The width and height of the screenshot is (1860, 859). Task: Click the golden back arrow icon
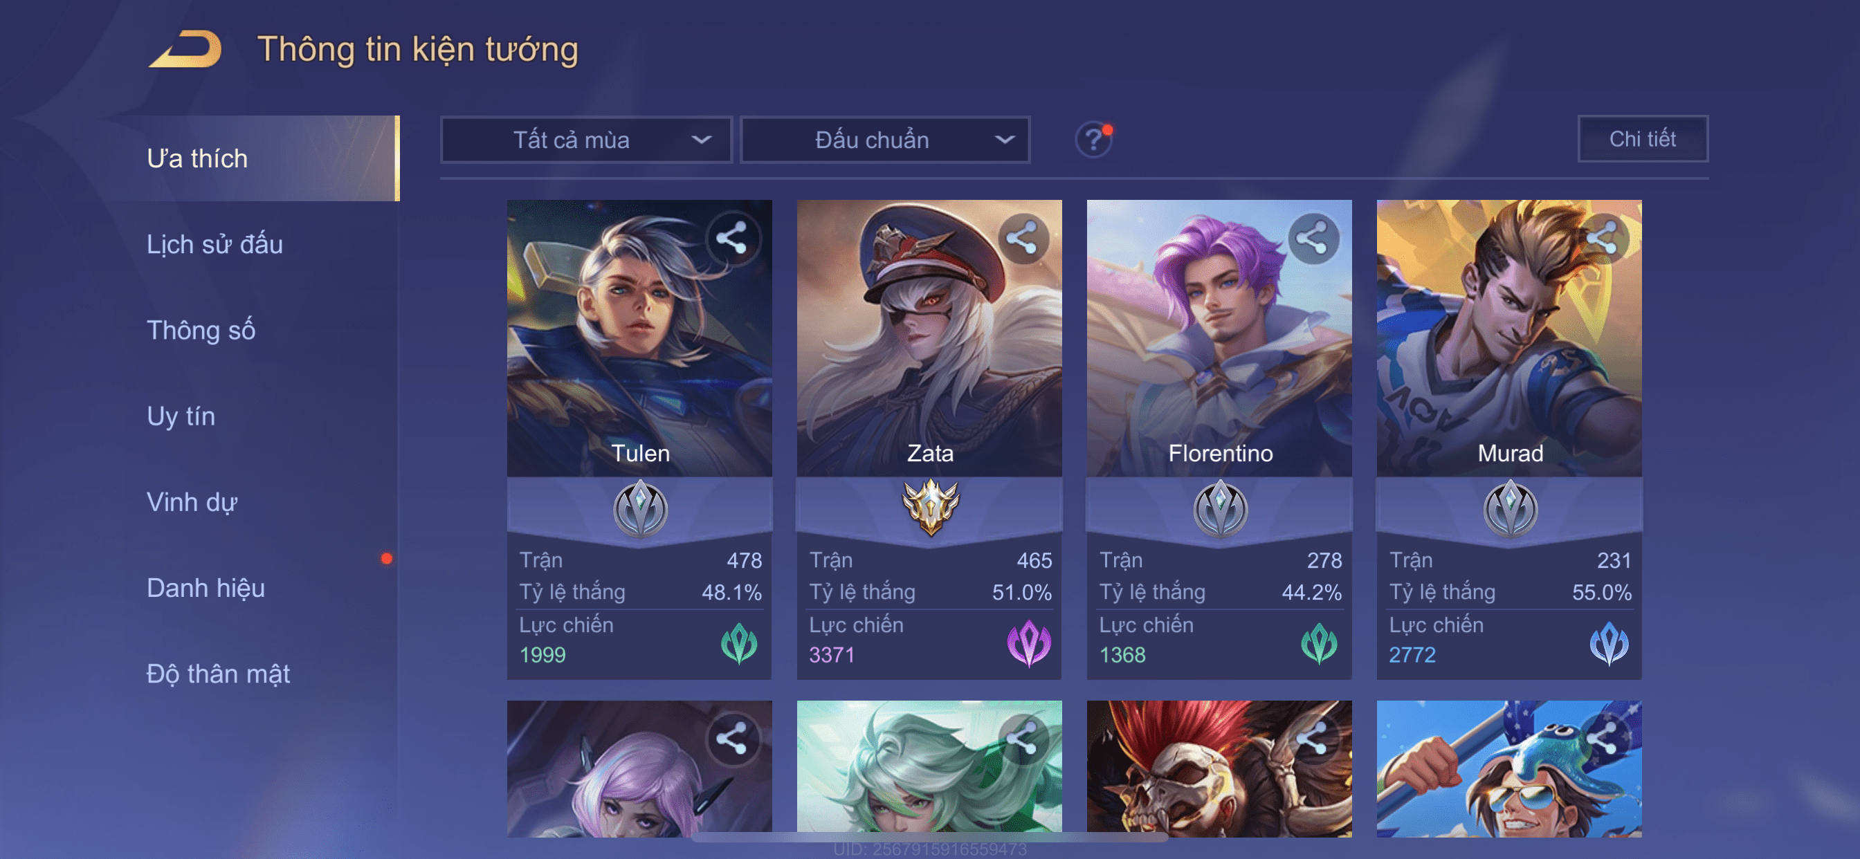click(185, 49)
